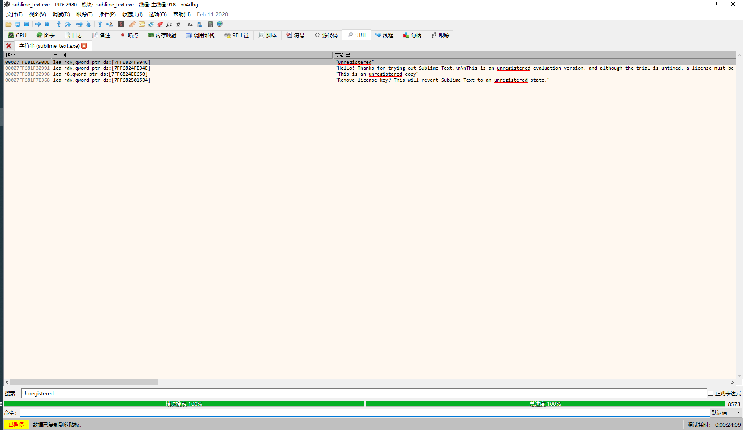Click the calculator icon
743x430 pixels.
coord(210,24)
